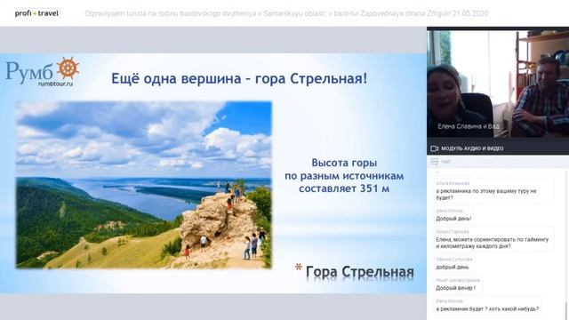Click the Румб ship-wheel logo on slide

pos(68,68)
